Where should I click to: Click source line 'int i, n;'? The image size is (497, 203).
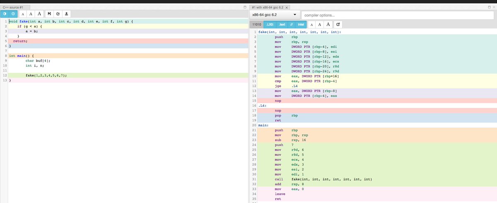(34, 66)
